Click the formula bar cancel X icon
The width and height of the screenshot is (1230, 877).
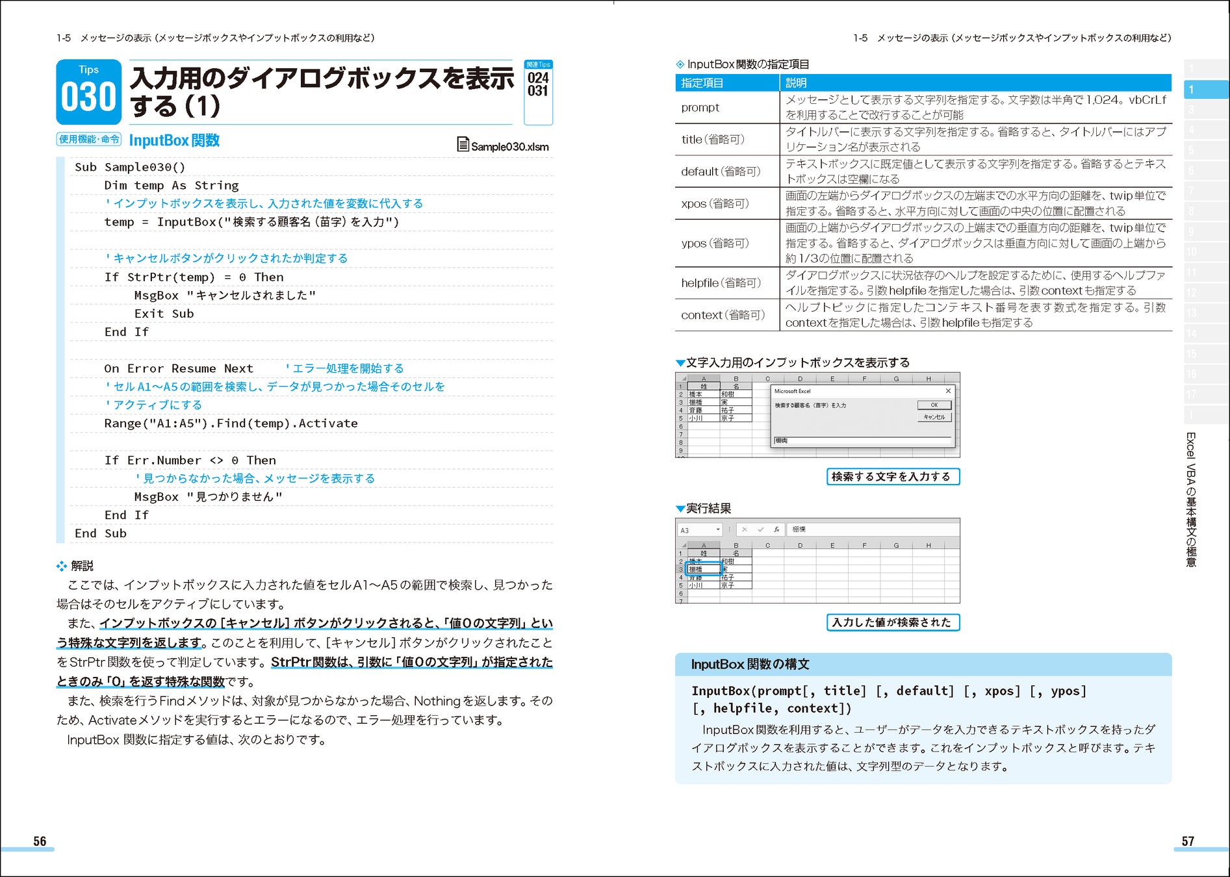(x=745, y=529)
